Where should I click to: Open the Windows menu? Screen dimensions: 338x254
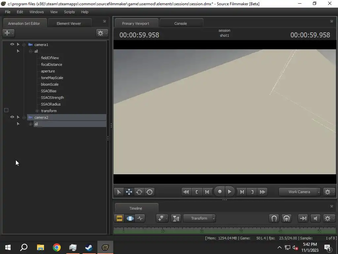click(x=37, y=12)
